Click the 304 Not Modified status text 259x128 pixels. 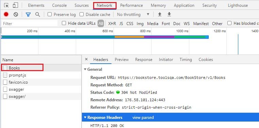pos(139,92)
